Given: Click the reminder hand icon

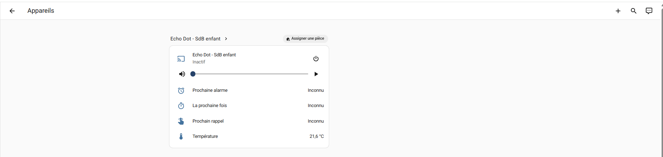Looking at the screenshot, I should point(181,121).
